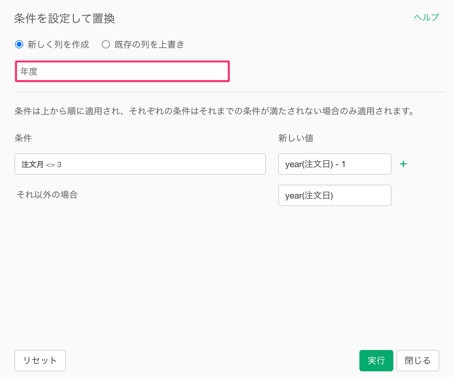
Task: Click the 新しい値 column label
Action: (296, 138)
